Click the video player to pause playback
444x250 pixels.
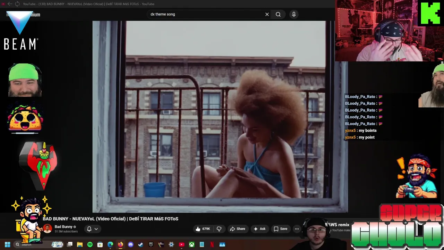(x=220, y=116)
